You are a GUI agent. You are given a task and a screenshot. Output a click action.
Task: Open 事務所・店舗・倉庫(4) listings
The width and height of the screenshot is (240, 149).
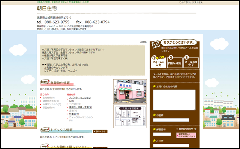click(x=81, y=108)
